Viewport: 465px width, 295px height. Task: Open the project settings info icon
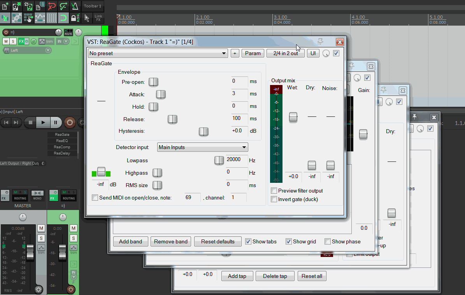tap(40, 6)
